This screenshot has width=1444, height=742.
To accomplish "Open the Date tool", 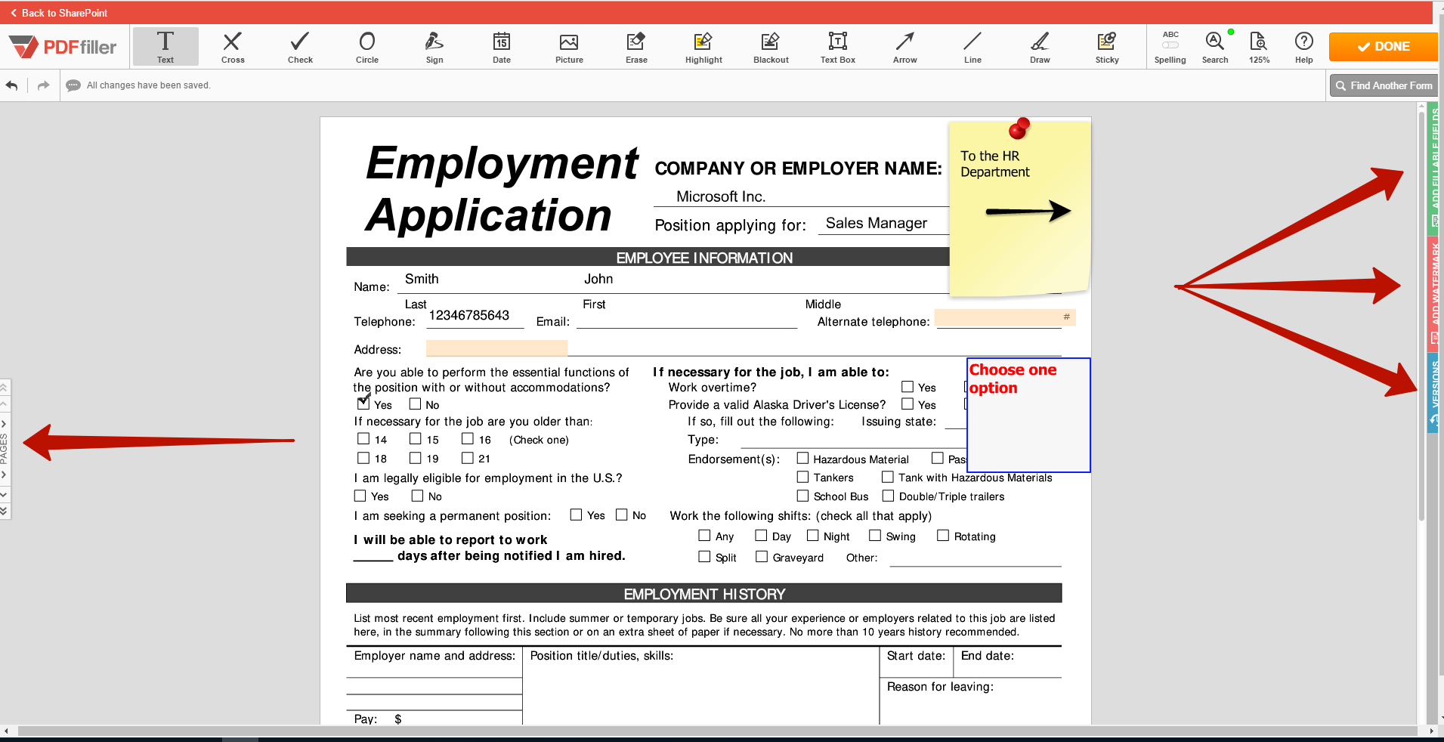I will tap(501, 46).
